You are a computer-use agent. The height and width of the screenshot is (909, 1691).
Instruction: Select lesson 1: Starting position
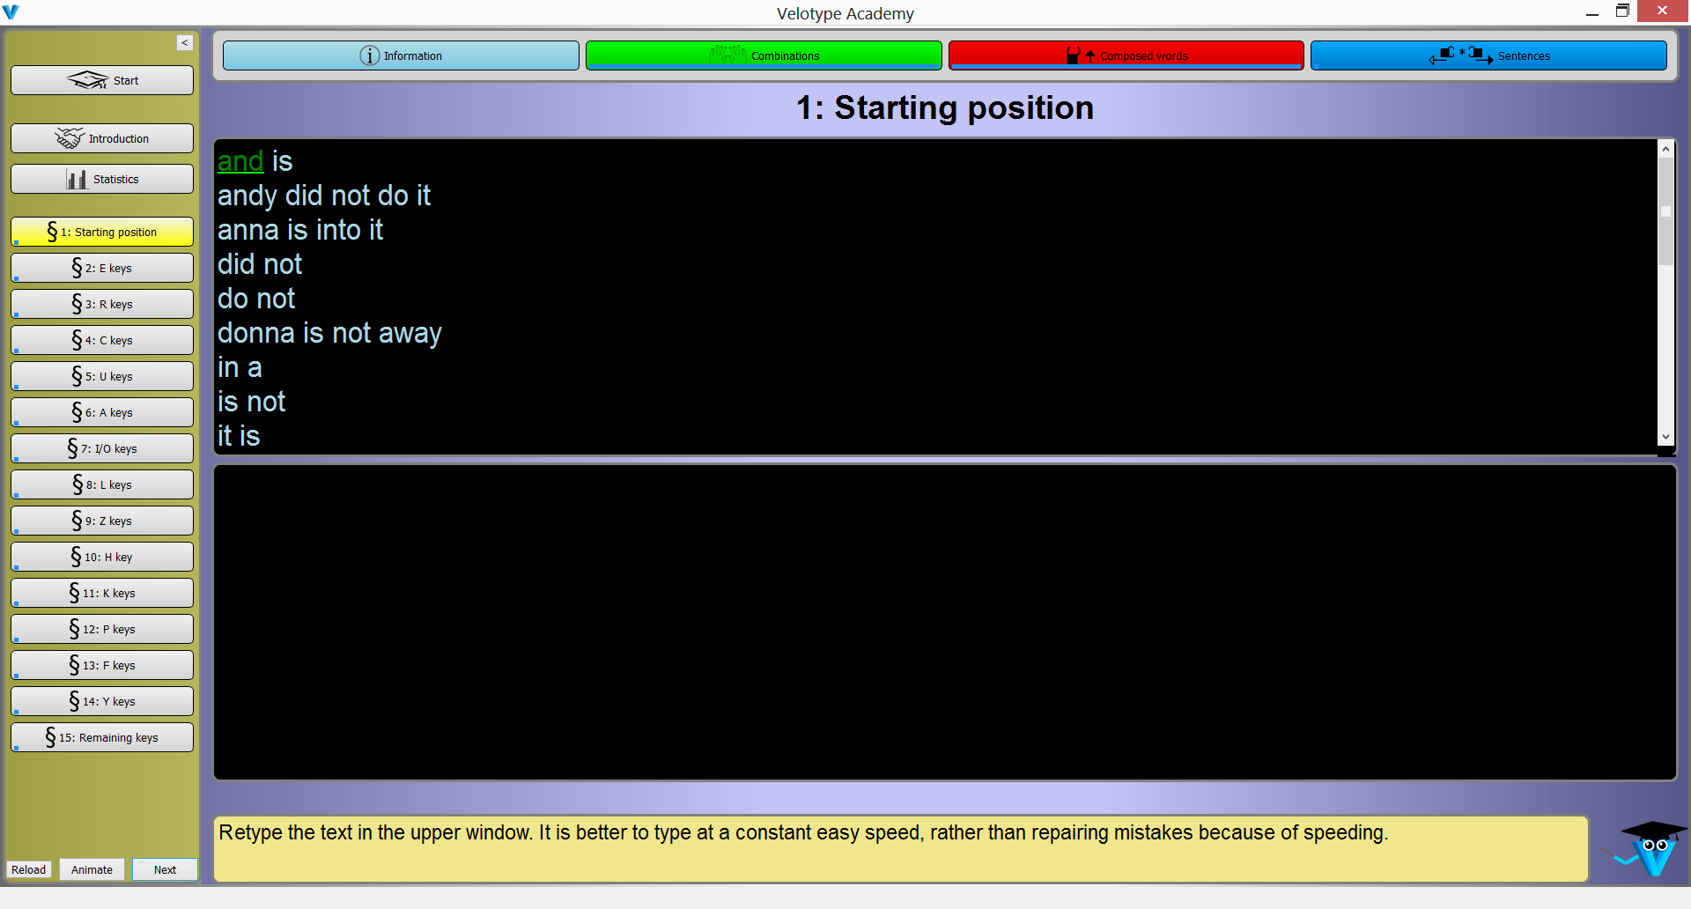coord(102,232)
